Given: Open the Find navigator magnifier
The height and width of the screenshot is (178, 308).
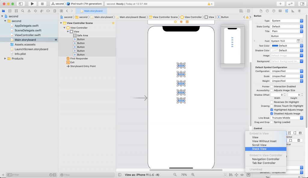Looking at the screenshot, I should 23,11.
